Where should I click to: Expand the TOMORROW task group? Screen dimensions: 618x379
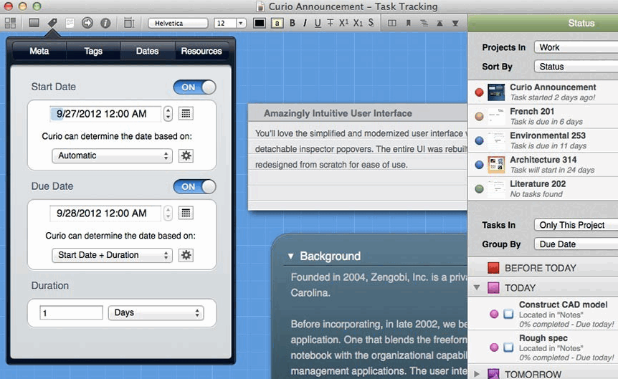click(477, 374)
